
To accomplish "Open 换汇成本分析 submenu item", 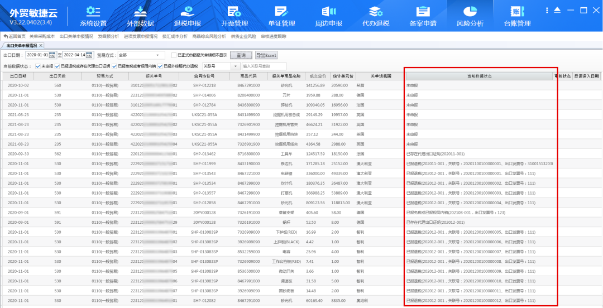I will (175, 36).
